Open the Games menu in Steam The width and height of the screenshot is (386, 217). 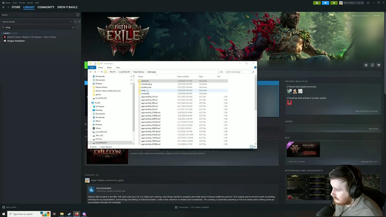coord(30,3)
